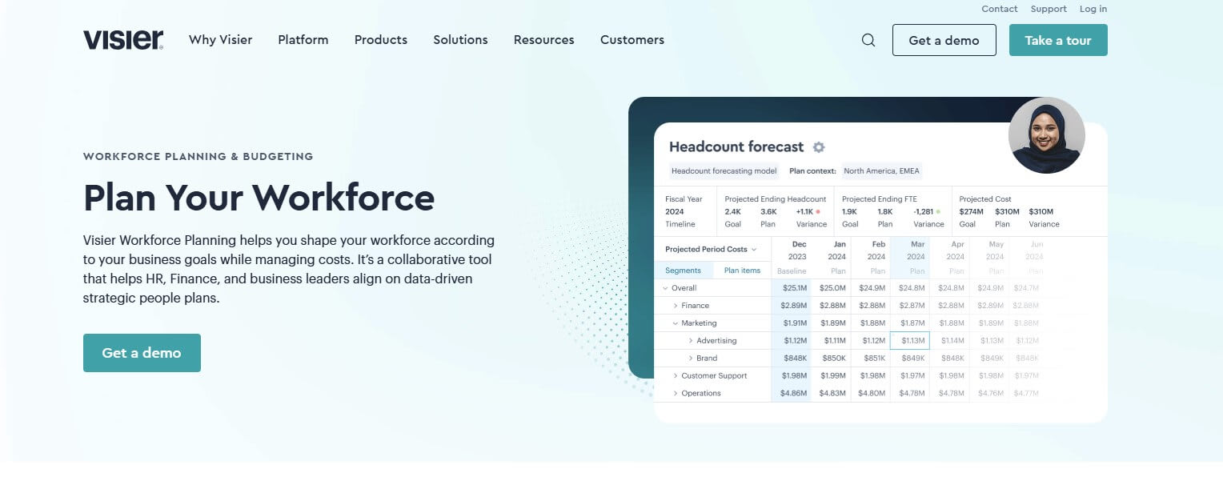Click Get a demo below the description
The width and height of the screenshot is (1223, 501).
click(x=142, y=352)
